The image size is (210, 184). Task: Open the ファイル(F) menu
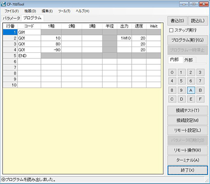(11, 11)
